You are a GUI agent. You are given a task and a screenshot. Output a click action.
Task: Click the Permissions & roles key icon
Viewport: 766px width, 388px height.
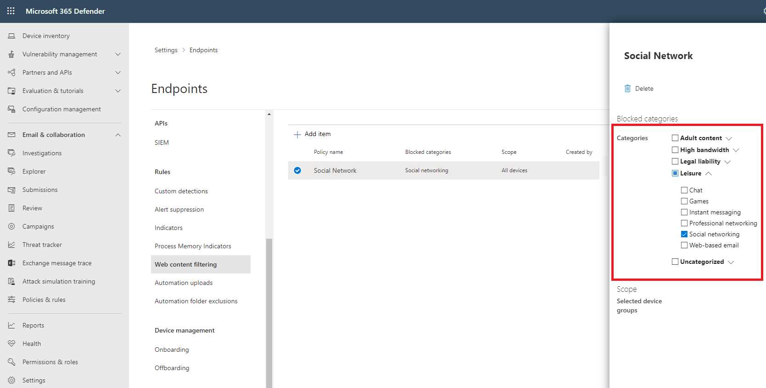[11, 362]
